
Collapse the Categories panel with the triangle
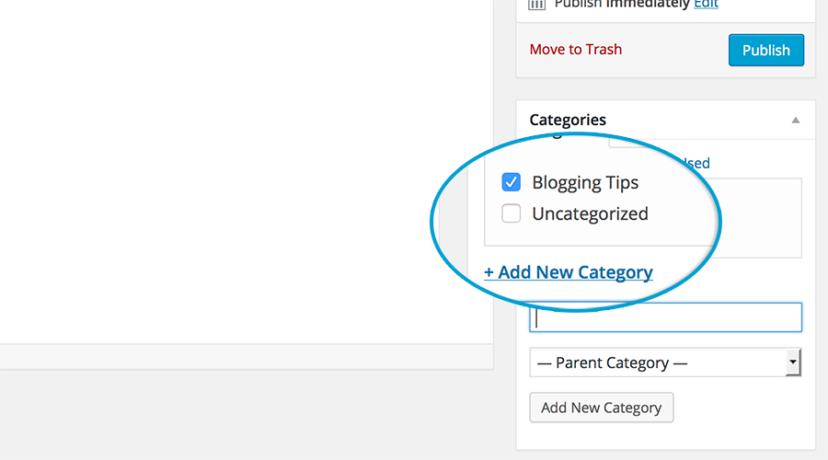coord(795,121)
